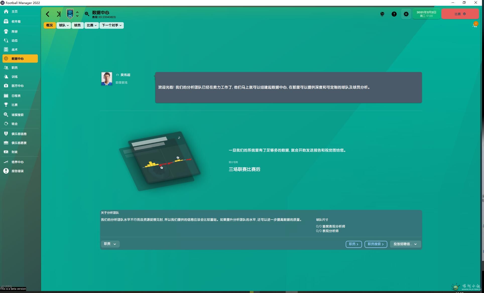Click 0/0 首席表现分析师 text

[330, 226]
